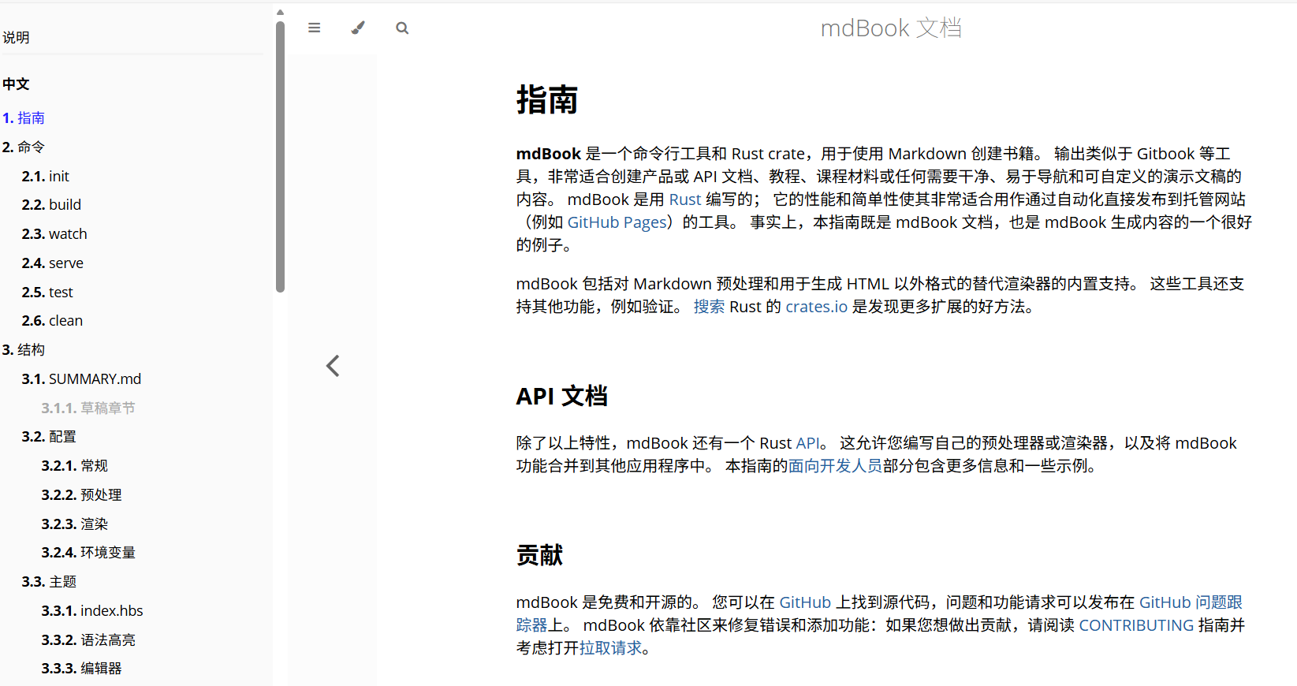Viewport: 1297px width, 686px height.
Task: Open the API link after Rust
Action: (x=808, y=443)
